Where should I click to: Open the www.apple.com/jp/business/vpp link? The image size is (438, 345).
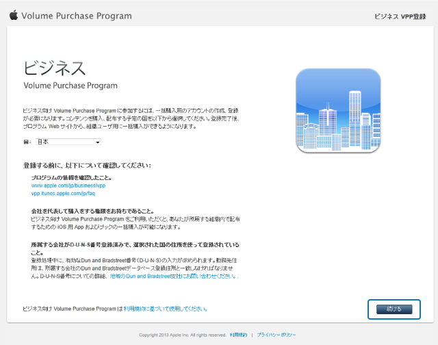click(68, 186)
